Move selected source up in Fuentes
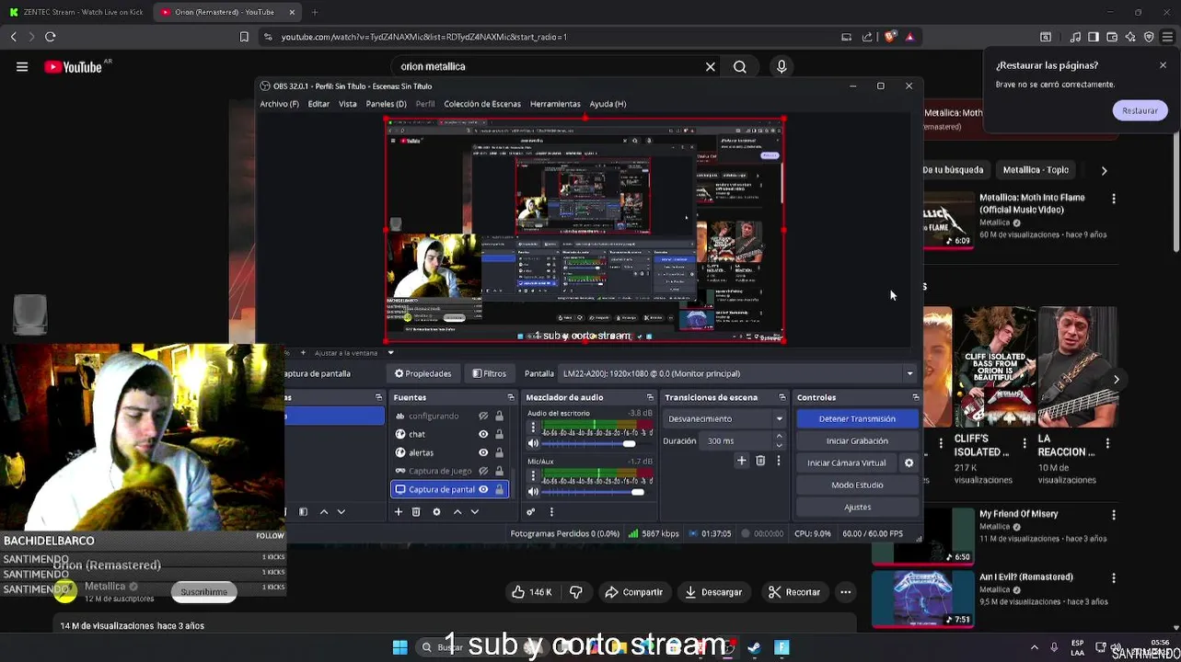This screenshot has height=662, width=1181. click(x=457, y=511)
